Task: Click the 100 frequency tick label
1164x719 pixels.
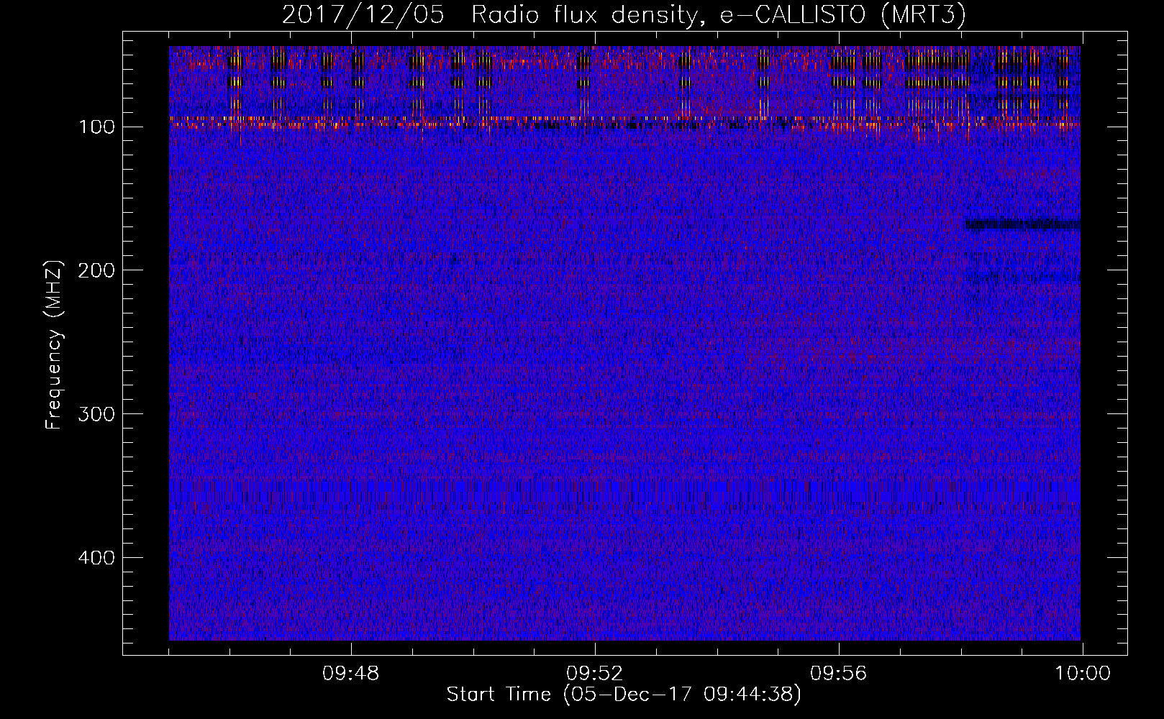Action: pos(97,127)
